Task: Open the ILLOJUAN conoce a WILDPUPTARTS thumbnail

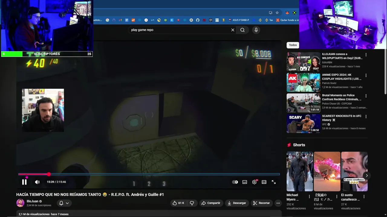Action: click(x=303, y=62)
